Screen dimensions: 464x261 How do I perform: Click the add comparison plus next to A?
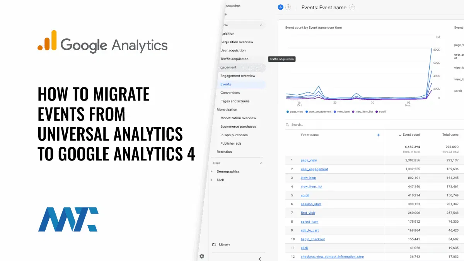tap(288, 7)
